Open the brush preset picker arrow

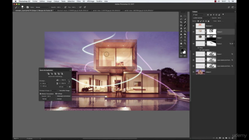click(25, 7)
